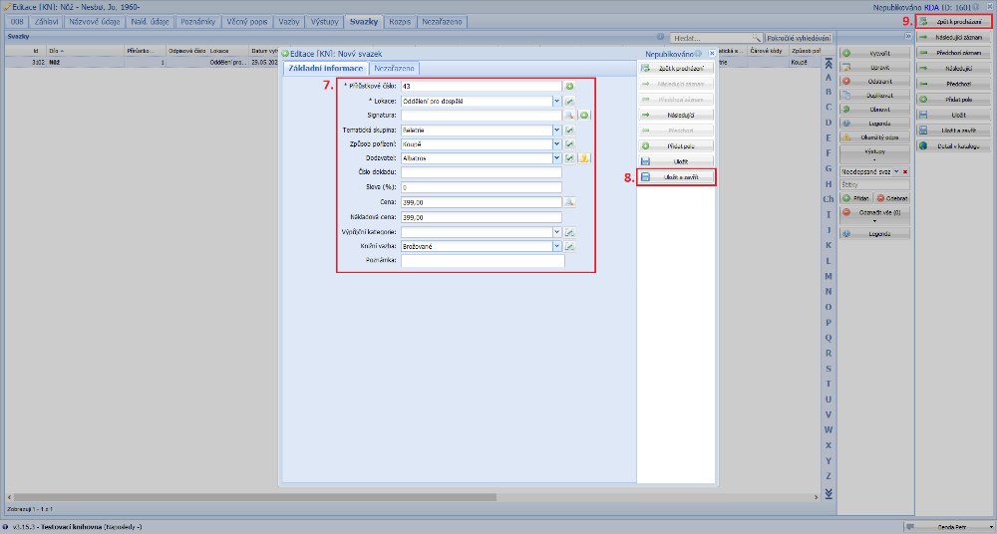
Task: Expand the Výpůjční kategorie dropdown
Action: 556,232
